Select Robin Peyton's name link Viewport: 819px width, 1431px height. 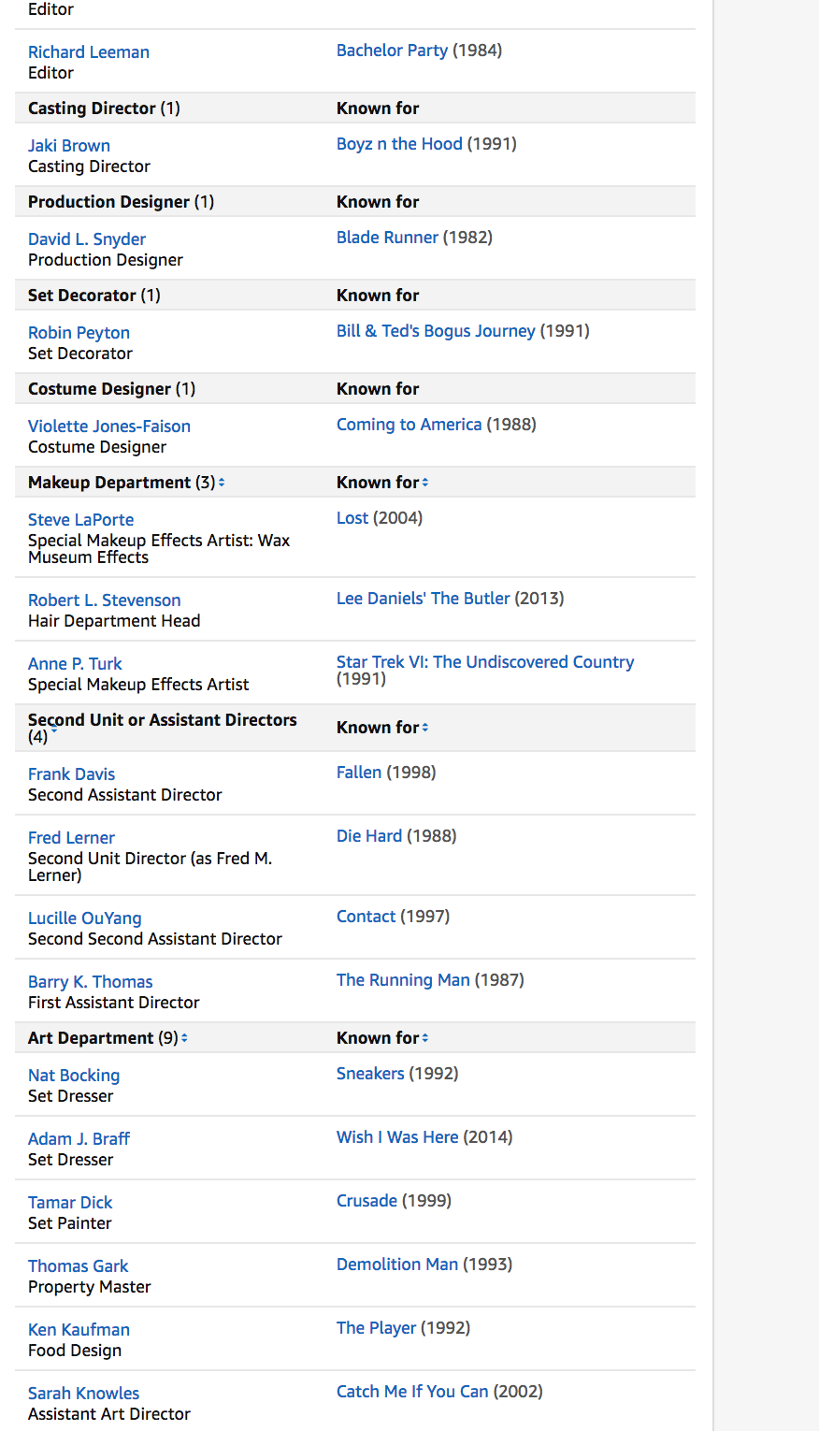click(79, 333)
